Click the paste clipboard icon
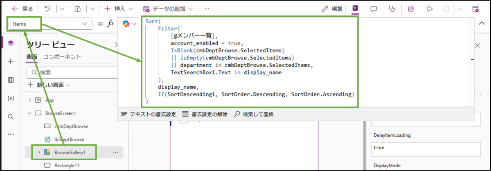 click(x=78, y=9)
